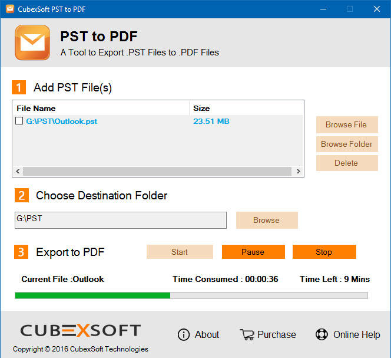Click the destination folder path field
The height and width of the screenshot is (358, 391).
point(120,220)
